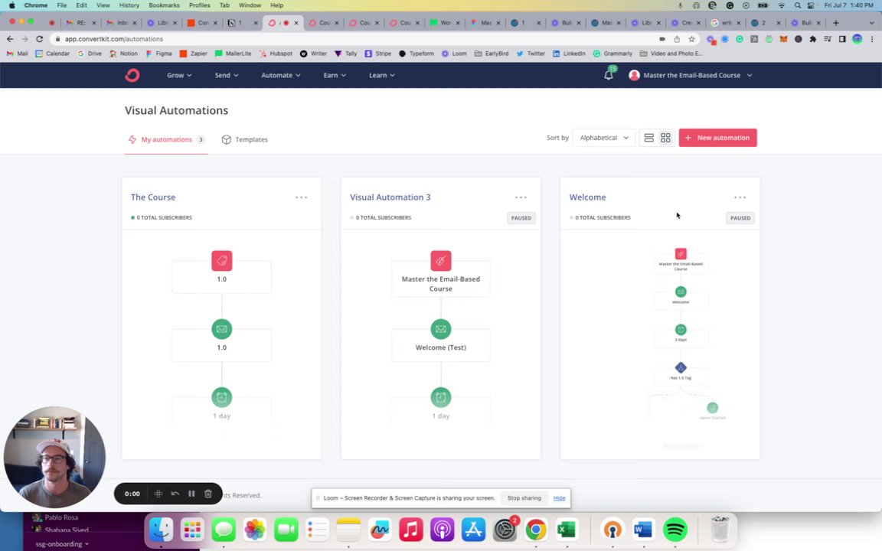
Task: Restart the Loom recording
Action: click(x=175, y=494)
